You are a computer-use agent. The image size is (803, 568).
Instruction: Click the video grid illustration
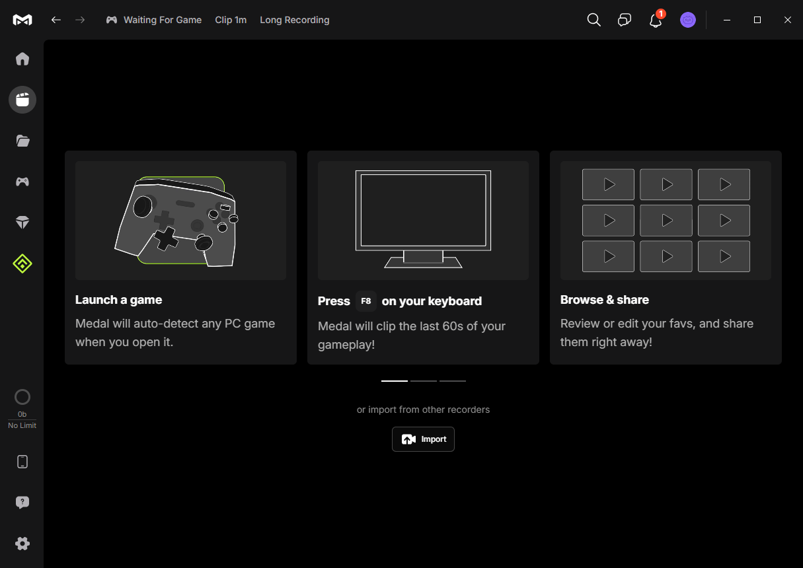[x=666, y=221]
